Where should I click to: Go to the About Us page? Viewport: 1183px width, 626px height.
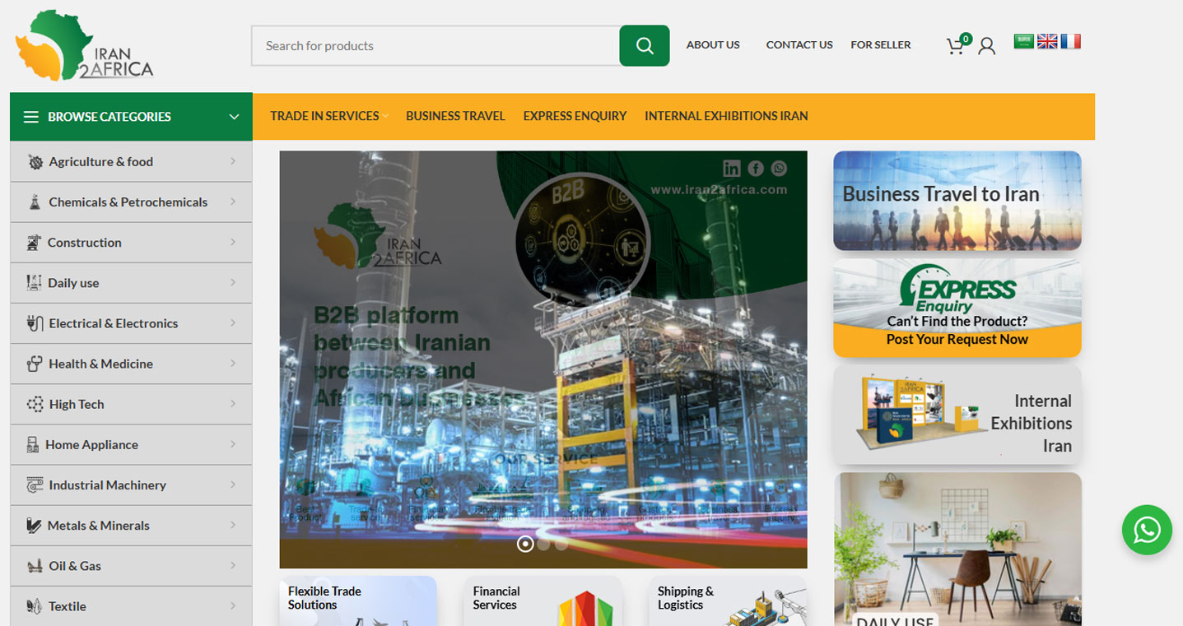pyautogui.click(x=713, y=45)
